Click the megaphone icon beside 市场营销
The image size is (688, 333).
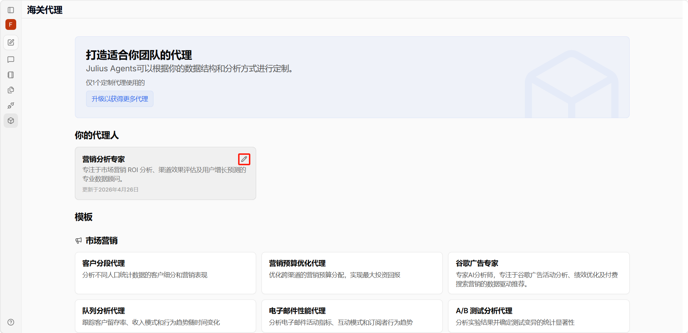click(x=79, y=240)
